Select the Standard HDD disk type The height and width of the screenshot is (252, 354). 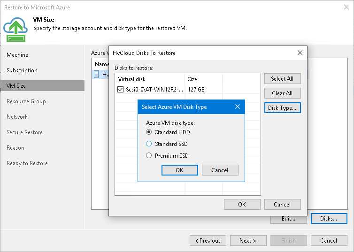click(149, 132)
